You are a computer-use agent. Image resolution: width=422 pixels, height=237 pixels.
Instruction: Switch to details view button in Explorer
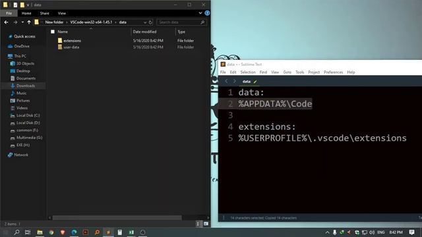click(x=198, y=224)
